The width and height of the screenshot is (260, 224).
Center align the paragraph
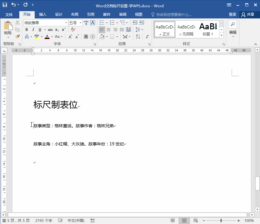[x=109, y=30]
